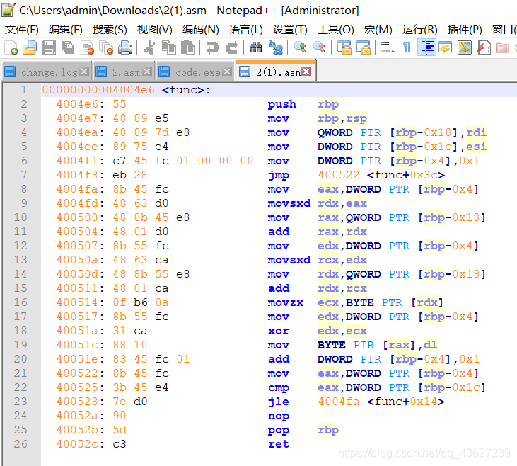Viewport: 517px width, 466px height.
Task: Click the ret instruction on line 26
Action: (x=279, y=444)
